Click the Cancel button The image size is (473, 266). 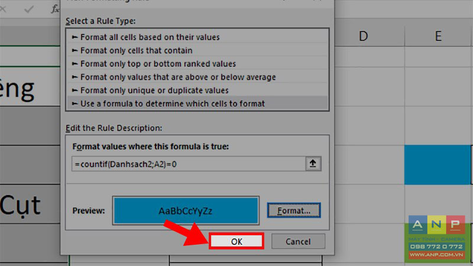click(x=298, y=241)
